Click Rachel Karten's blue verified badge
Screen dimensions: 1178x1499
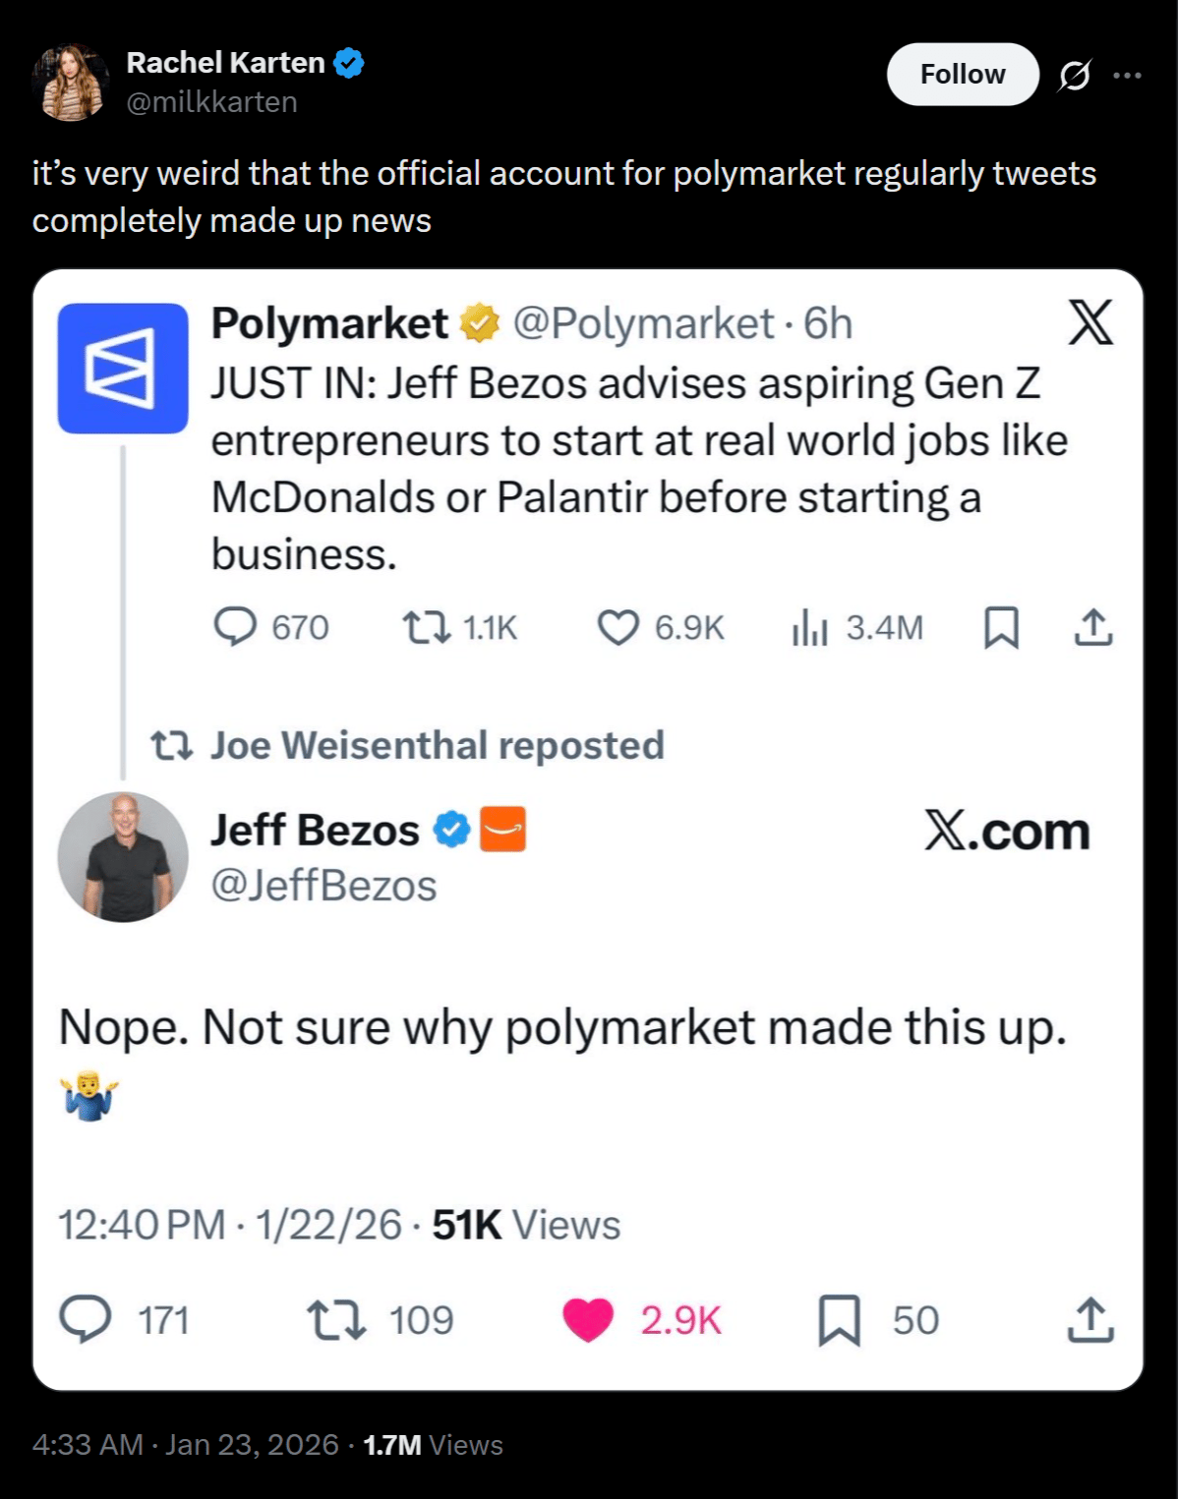click(349, 63)
